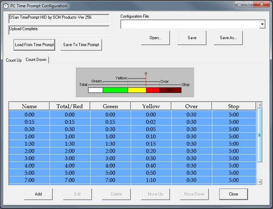
Task: Click the Stop column header
Action: click(x=234, y=106)
